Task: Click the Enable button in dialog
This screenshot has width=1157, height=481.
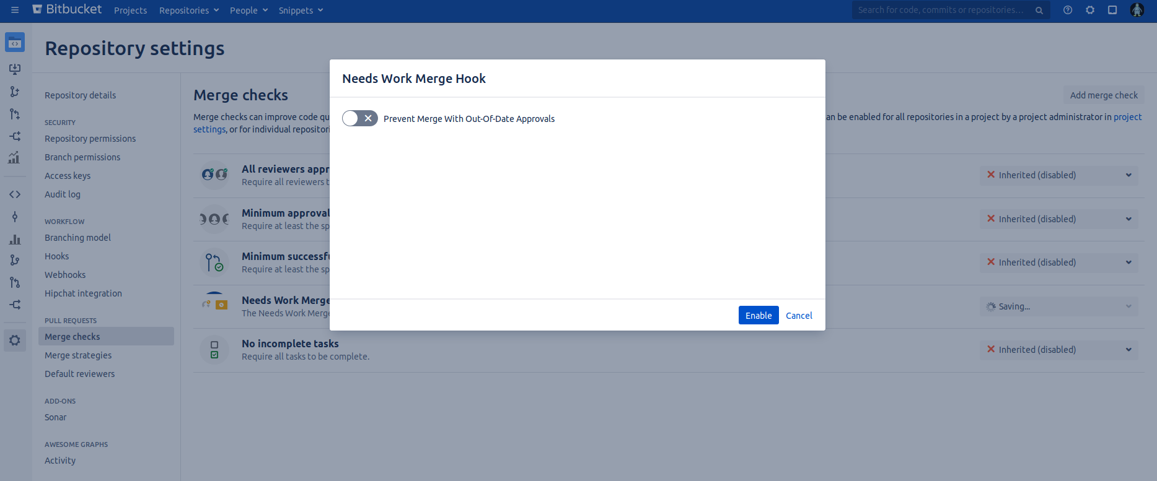Action: 759,315
